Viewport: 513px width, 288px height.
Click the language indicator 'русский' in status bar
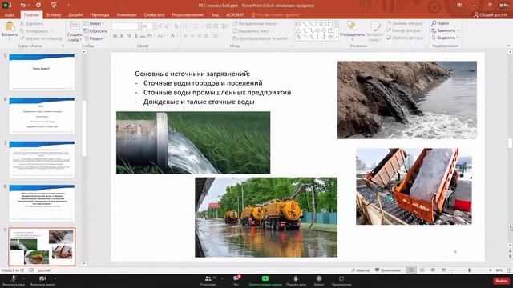click(x=45, y=270)
